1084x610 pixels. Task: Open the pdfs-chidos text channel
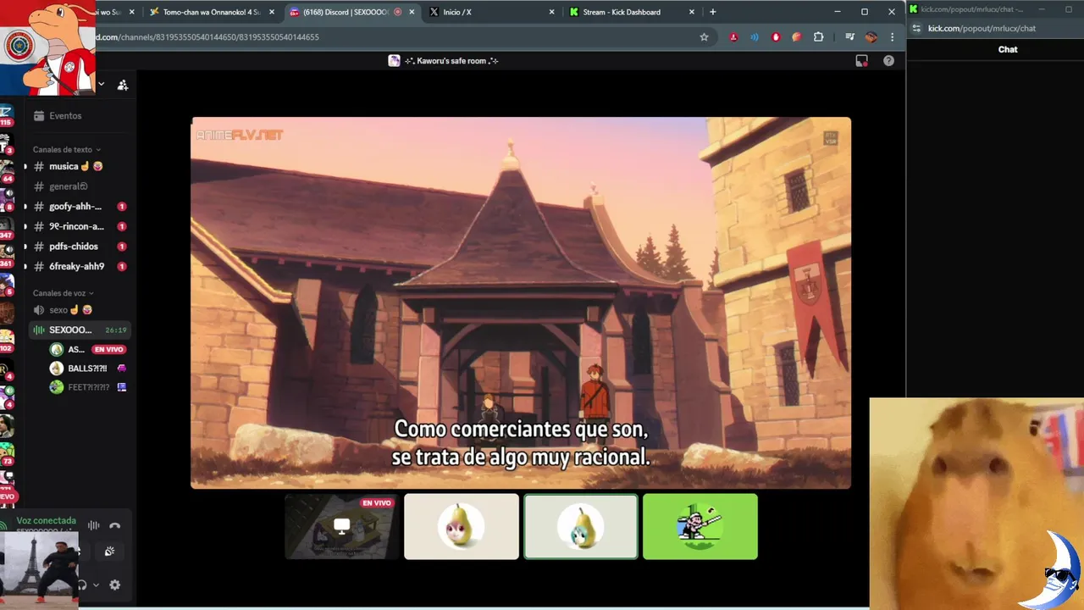click(x=79, y=247)
